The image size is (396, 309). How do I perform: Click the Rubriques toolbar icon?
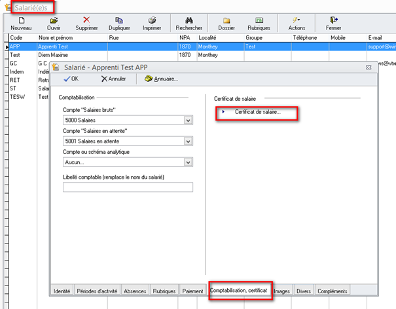pyautogui.click(x=259, y=20)
